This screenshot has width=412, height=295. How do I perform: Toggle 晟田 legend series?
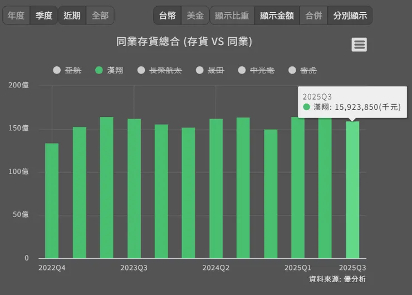tap(210, 70)
